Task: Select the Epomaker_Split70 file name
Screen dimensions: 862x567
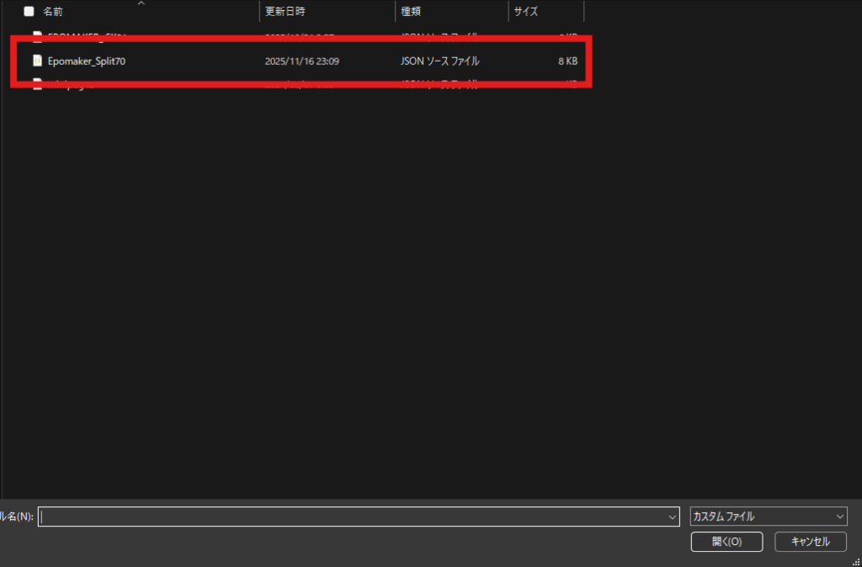Action: click(x=87, y=61)
